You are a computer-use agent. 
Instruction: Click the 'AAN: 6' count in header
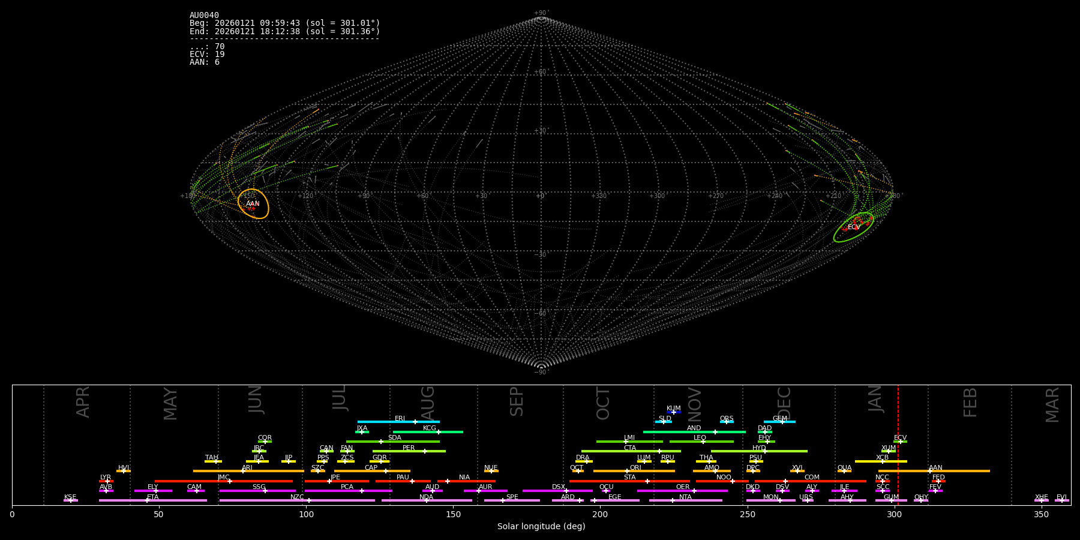click(205, 62)
